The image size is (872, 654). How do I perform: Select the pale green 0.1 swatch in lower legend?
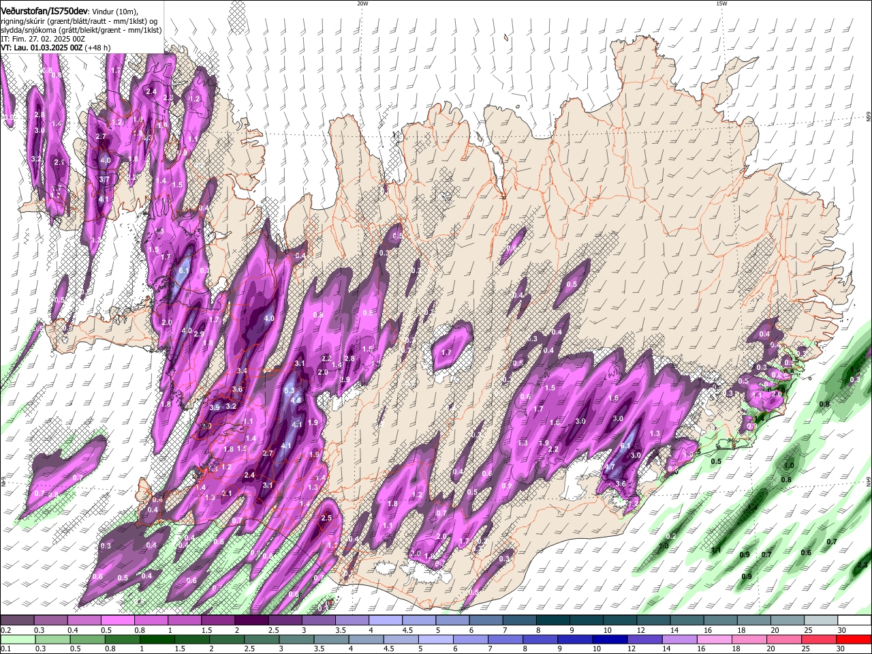[x=17, y=639]
